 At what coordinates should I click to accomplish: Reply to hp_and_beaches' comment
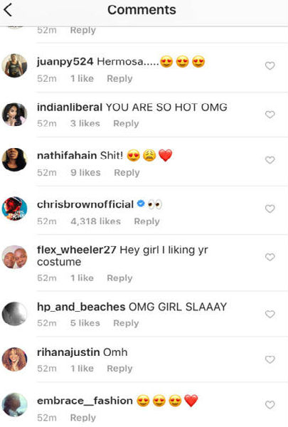click(126, 323)
